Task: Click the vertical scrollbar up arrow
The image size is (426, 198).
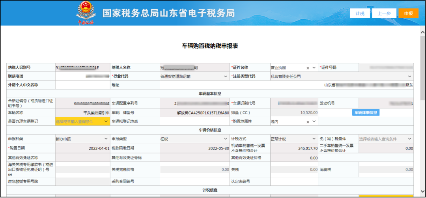Action: (422, 32)
